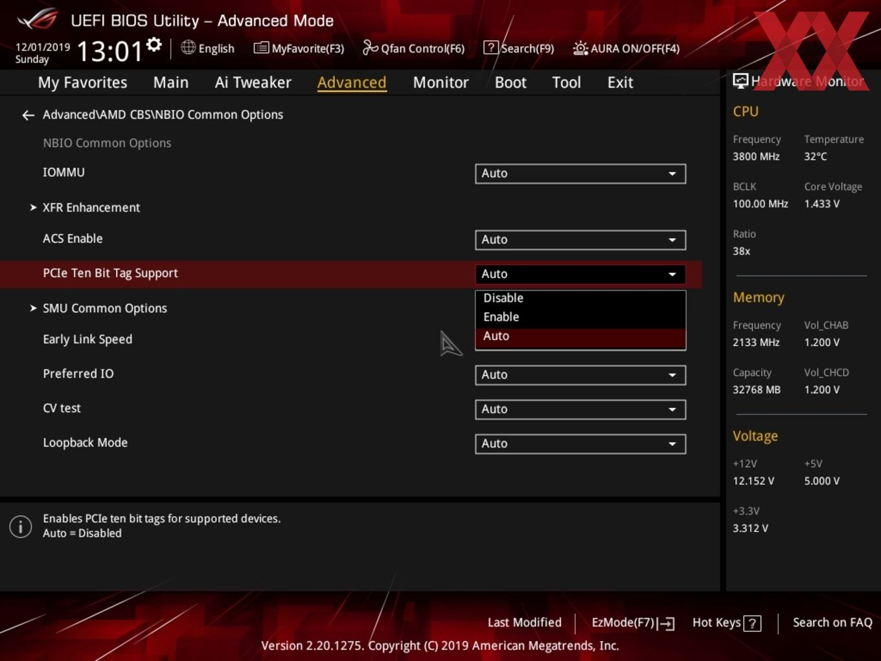The image size is (881, 661).
Task: Select the Advanced tab
Action: 352,82
